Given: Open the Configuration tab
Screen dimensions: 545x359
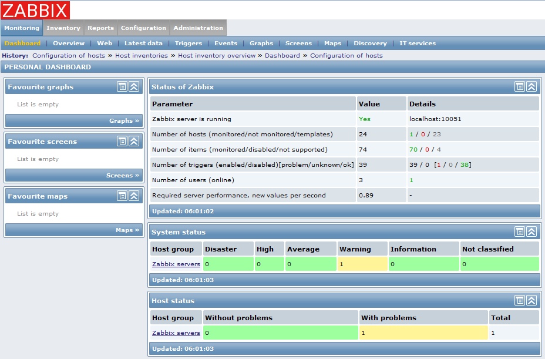Looking at the screenshot, I should [143, 28].
